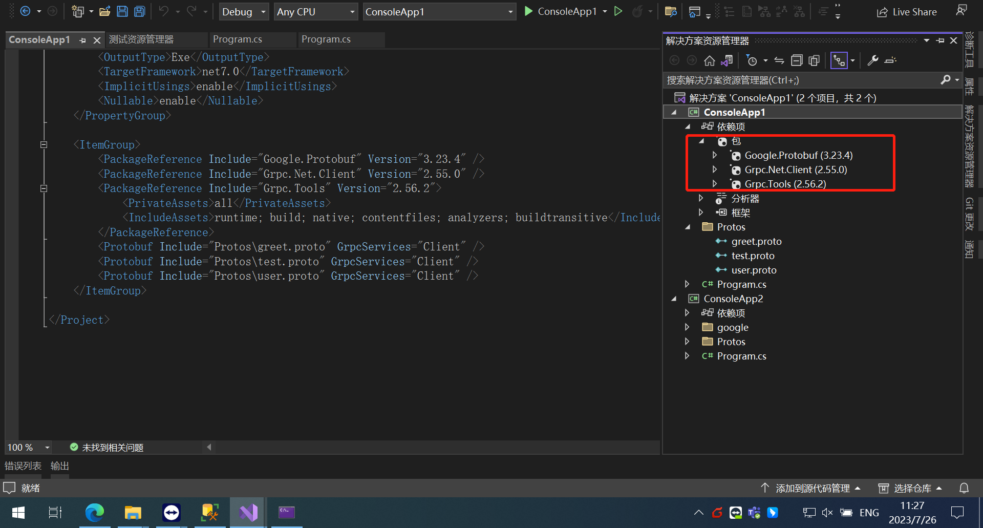This screenshot has width=983, height=528.
Task: Collapse the ConsoleApp1 project node
Action: 674,112
